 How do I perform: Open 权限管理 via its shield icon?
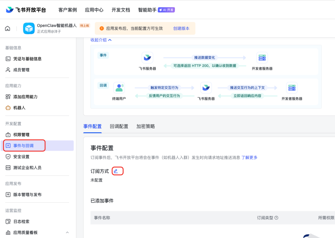click(8, 134)
